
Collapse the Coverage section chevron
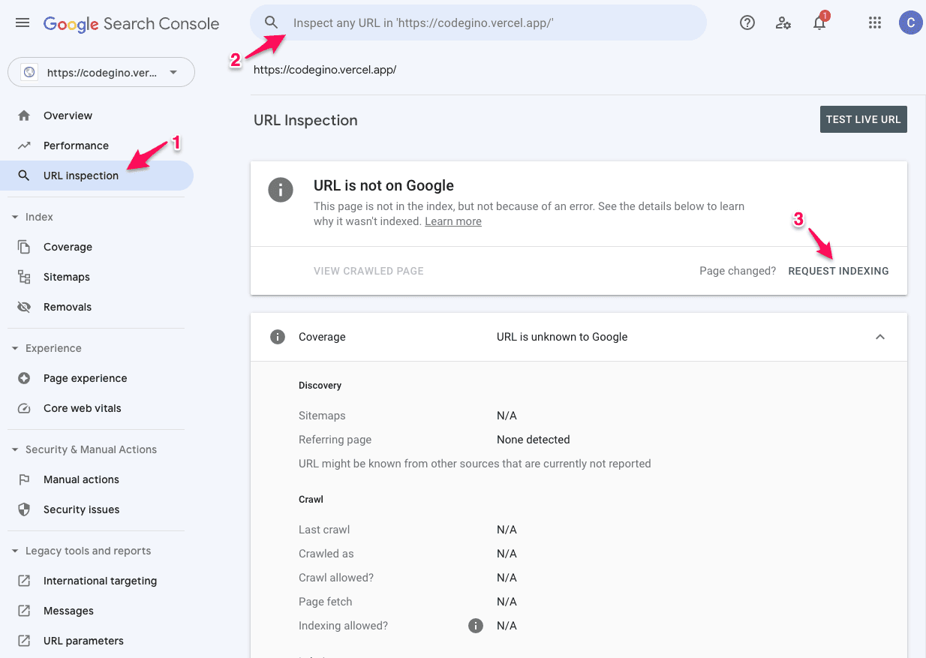[880, 337]
